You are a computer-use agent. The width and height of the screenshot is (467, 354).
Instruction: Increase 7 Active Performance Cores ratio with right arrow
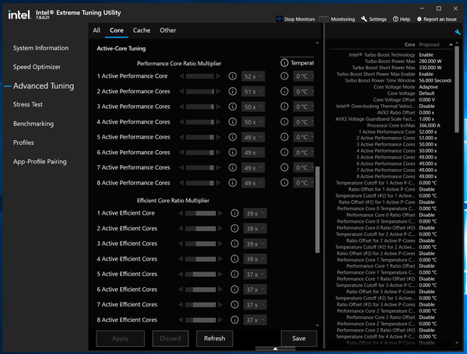[x=219, y=167]
